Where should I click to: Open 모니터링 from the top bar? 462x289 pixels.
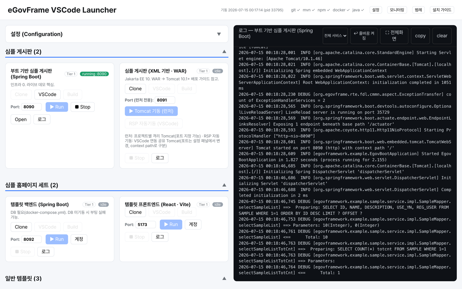(397, 10)
